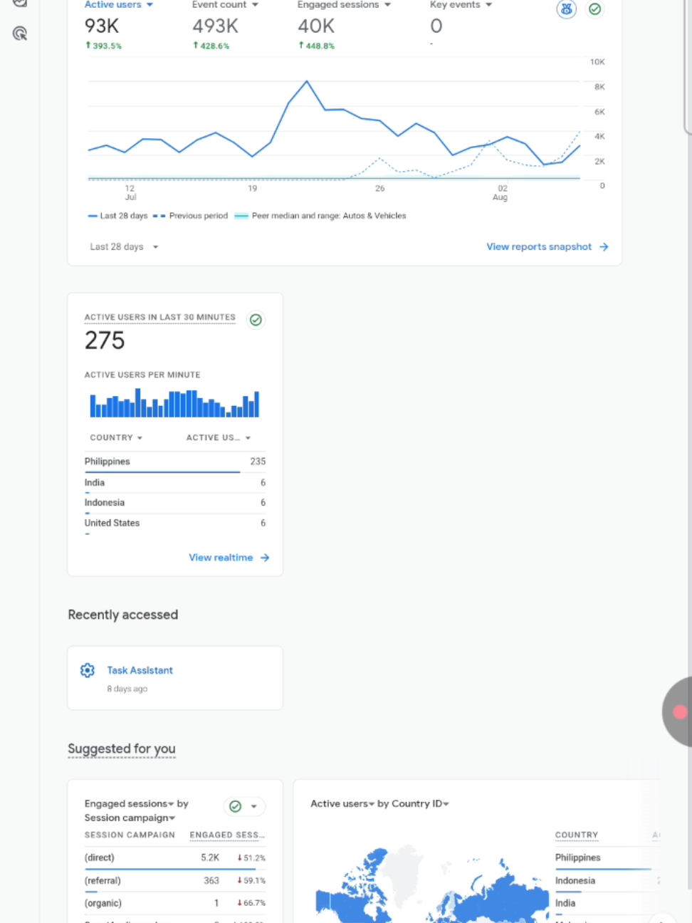The width and height of the screenshot is (692, 923).
Task: Click the Suggested for you heading
Action: [122, 749]
